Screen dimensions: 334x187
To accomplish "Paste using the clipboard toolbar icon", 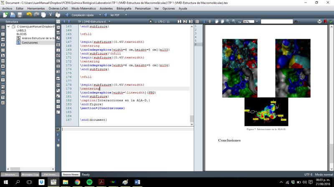I will click(58, 15).
